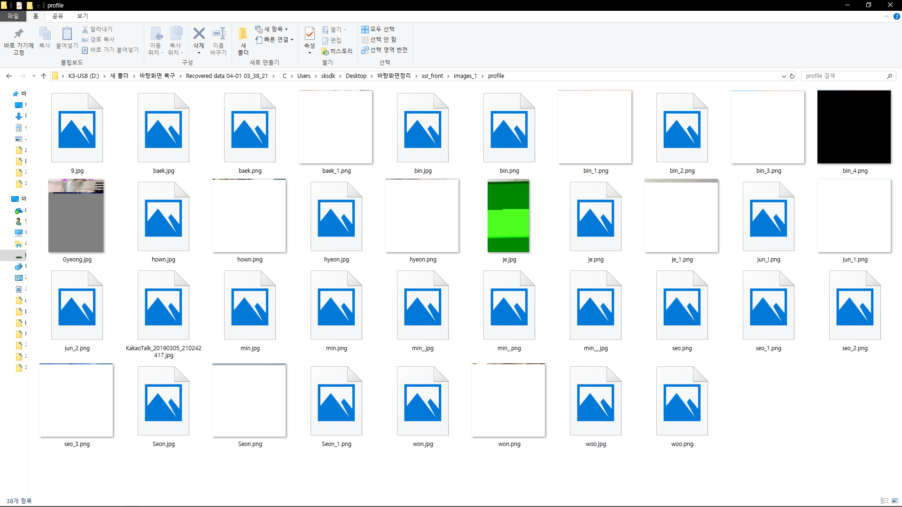Click the Paste clipboard icon
This screenshot has height=507, width=902.
click(x=67, y=34)
